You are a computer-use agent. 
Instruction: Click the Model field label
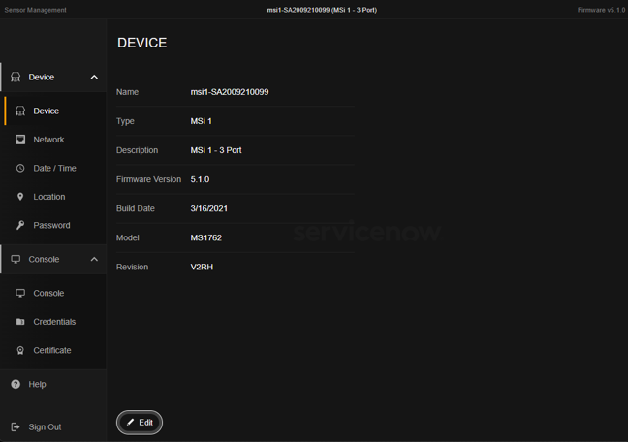pyautogui.click(x=127, y=237)
